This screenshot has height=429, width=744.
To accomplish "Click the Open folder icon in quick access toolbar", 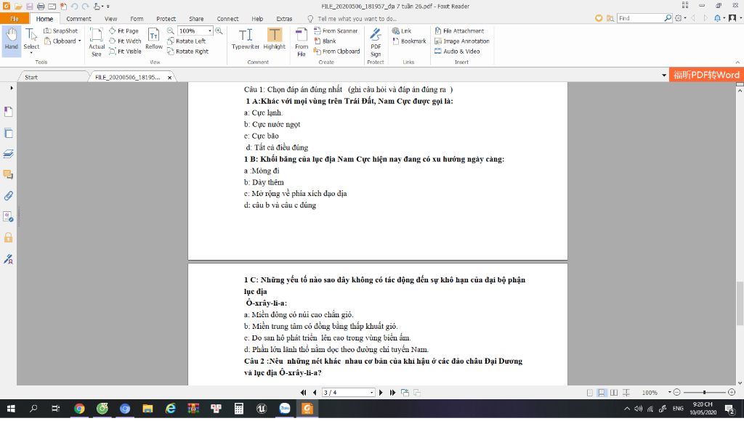I will click(x=18, y=6).
